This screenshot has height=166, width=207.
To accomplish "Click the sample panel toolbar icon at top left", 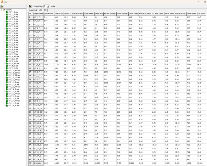I will click(x=2, y=6).
